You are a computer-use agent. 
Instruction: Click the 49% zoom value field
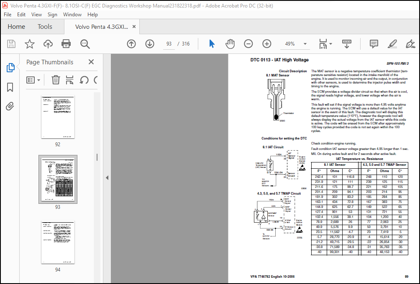pyautogui.click(x=290, y=44)
